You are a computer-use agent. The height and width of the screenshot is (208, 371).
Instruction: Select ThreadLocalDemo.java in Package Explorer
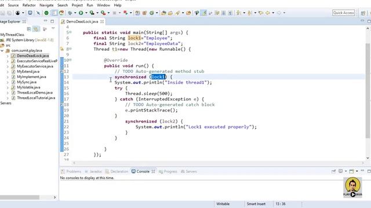(x=35, y=92)
